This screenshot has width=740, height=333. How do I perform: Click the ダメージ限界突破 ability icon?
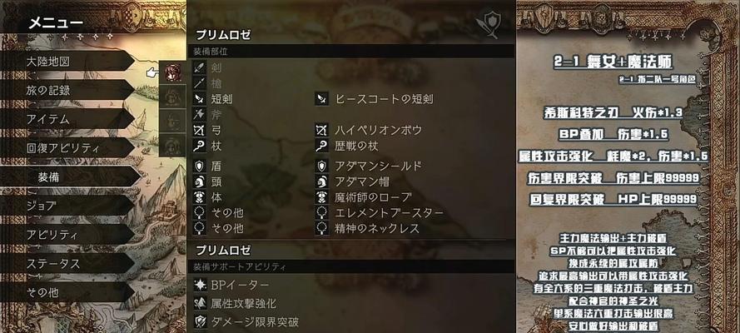200,321
